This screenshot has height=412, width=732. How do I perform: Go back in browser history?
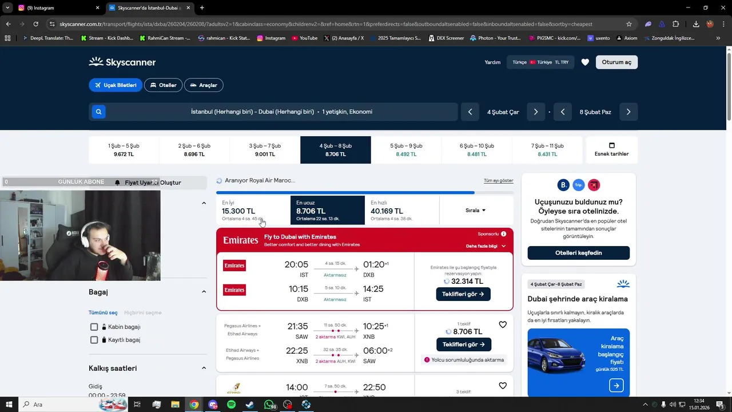(x=8, y=24)
